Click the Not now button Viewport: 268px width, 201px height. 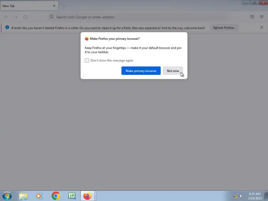(173, 71)
